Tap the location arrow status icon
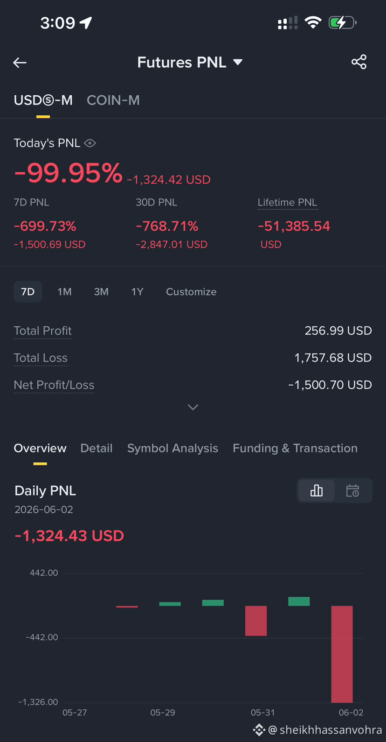 (86, 22)
